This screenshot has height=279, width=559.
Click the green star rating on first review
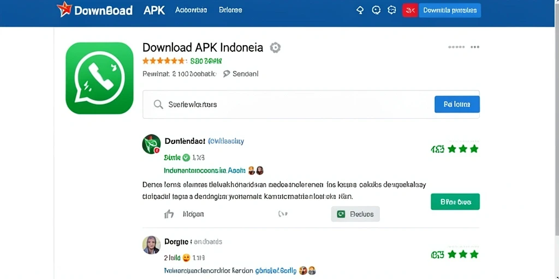point(463,149)
